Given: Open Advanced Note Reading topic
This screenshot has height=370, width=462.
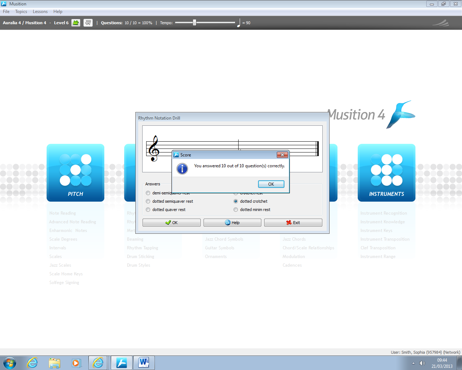Looking at the screenshot, I should (73, 222).
